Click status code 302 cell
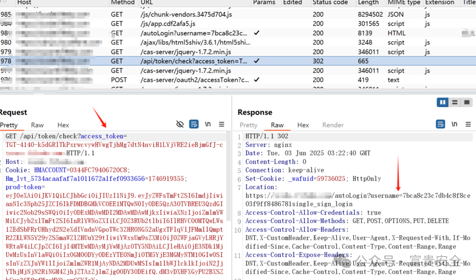This screenshot has width=476, height=280. click(x=318, y=61)
